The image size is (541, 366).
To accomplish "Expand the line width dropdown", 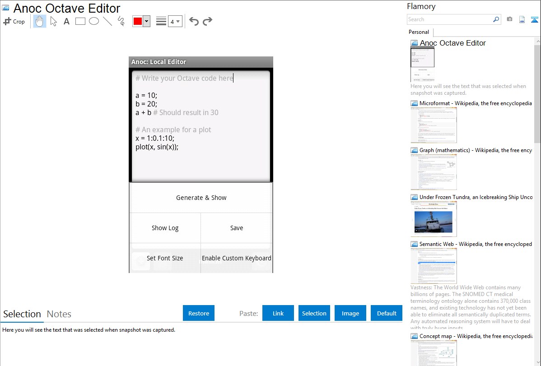I will [x=175, y=21].
